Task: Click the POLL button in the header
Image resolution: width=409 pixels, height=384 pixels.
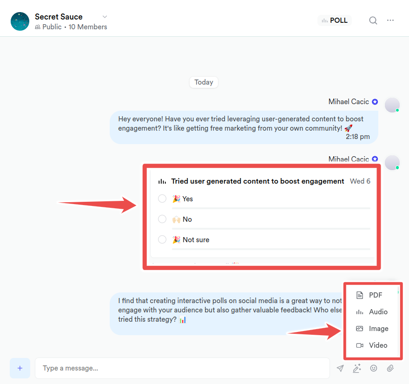Action: coord(334,20)
